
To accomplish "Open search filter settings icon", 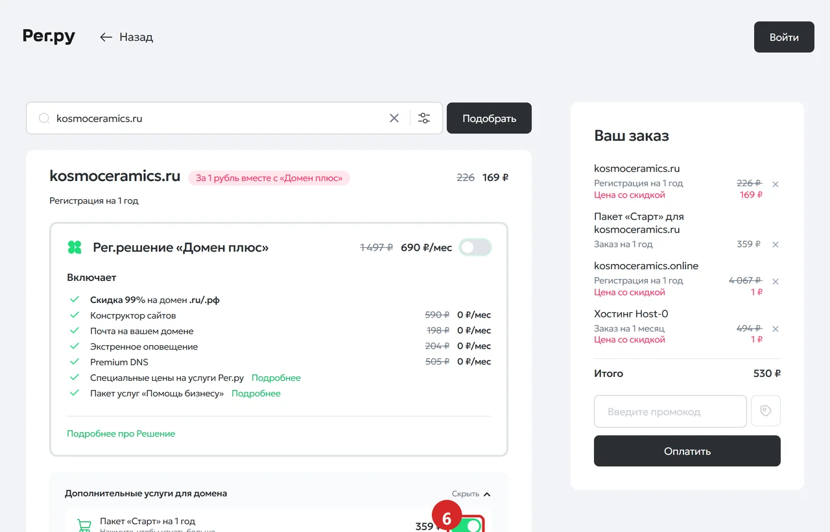I will [x=424, y=118].
